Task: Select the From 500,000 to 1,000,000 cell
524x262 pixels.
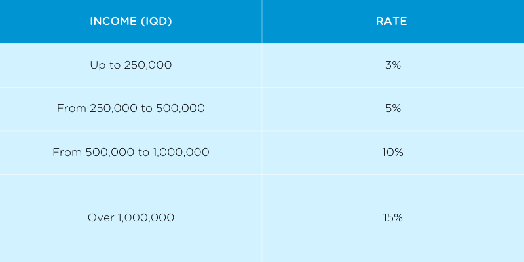Action: (x=130, y=153)
